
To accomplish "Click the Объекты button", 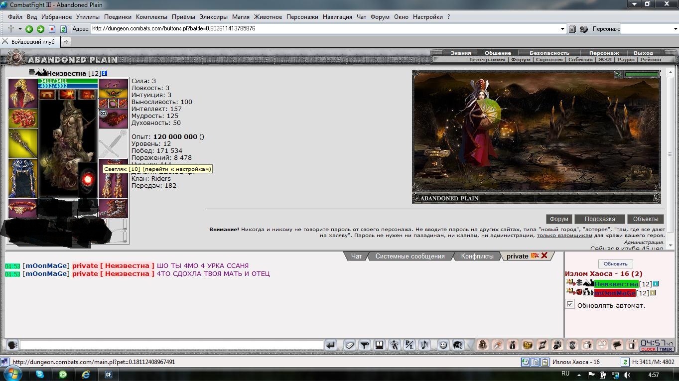I will [646, 219].
